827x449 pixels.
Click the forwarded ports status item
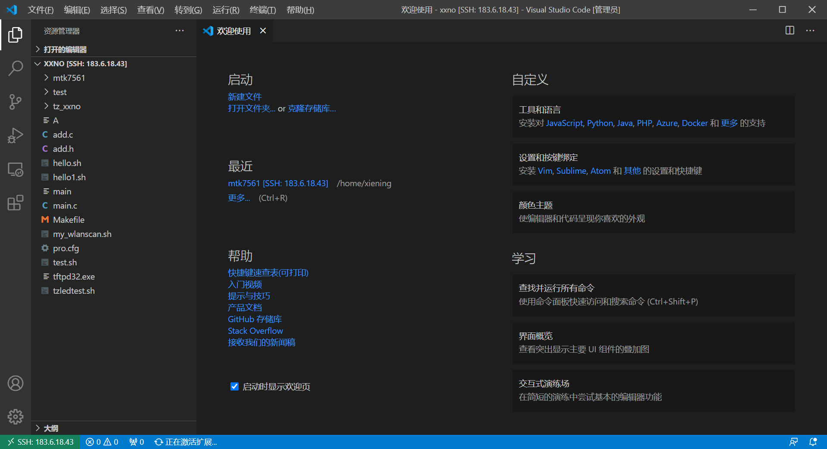tap(137, 442)
